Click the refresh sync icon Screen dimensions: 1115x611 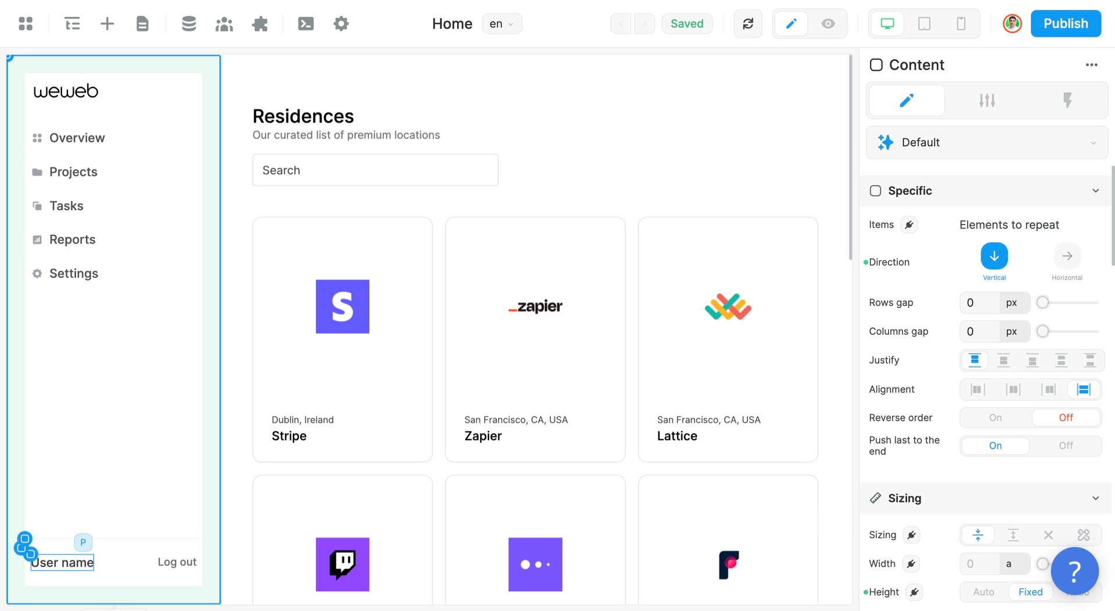point(748,24)
